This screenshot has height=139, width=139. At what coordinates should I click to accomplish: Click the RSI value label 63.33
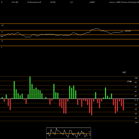(128, 31)
